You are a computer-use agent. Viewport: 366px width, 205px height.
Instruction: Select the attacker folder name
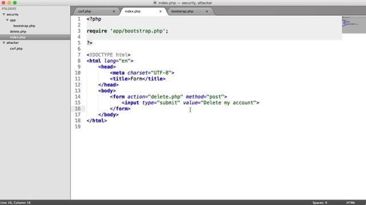click(x=13, y=43)
